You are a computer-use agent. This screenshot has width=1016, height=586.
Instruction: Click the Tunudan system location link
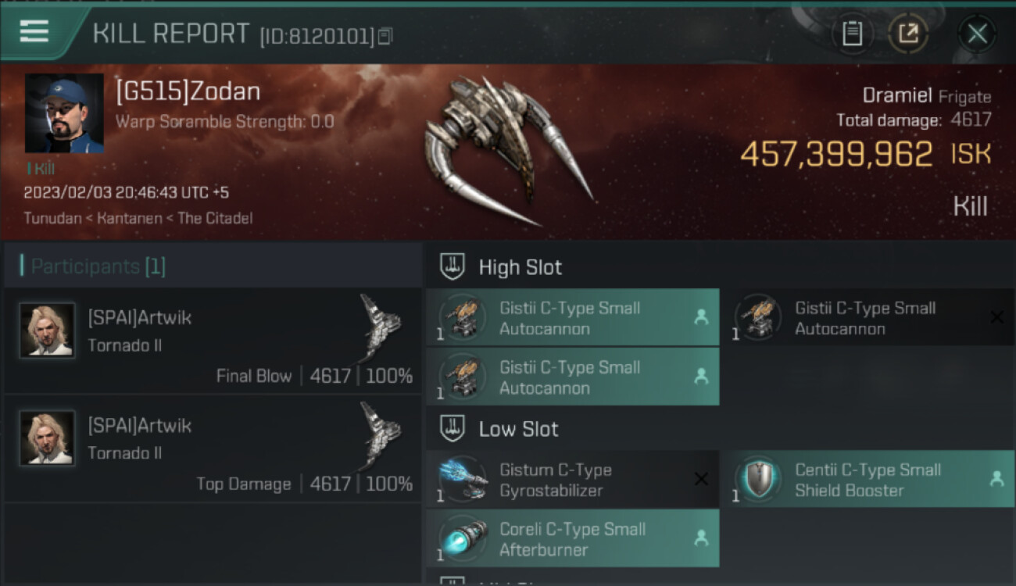pos(52,218)
